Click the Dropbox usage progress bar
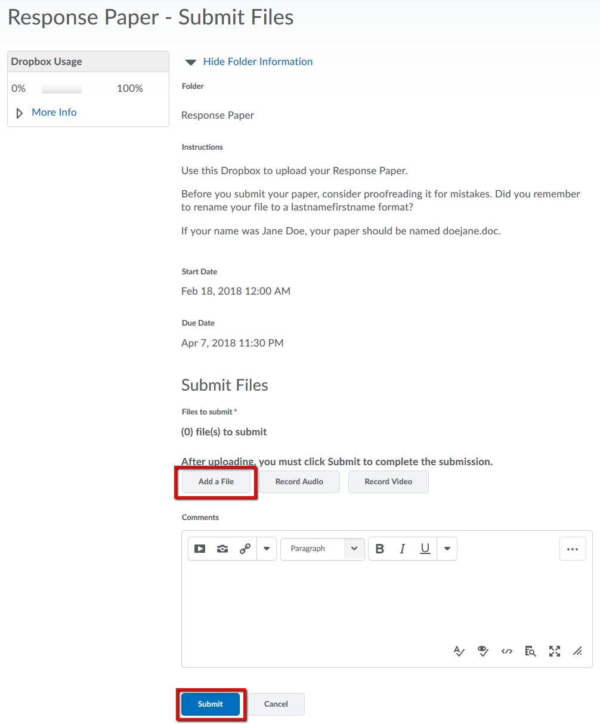 (61, 89)
